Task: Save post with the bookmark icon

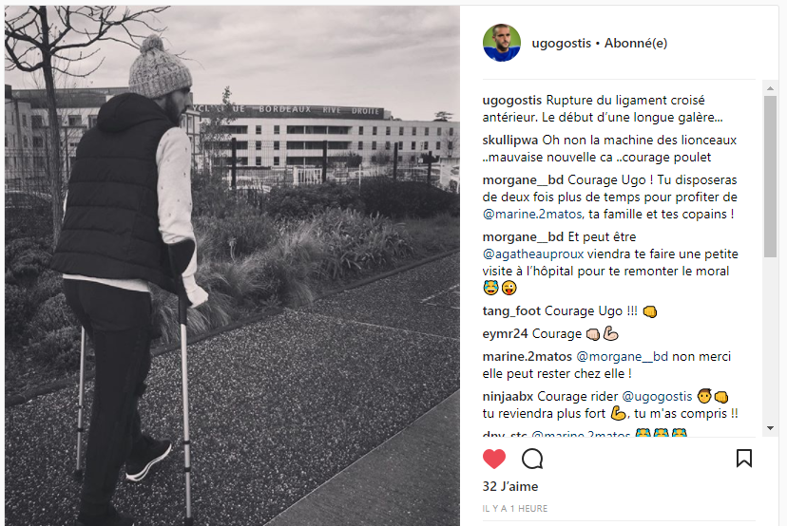Action: pyautogui.click(x=744, y=459)
